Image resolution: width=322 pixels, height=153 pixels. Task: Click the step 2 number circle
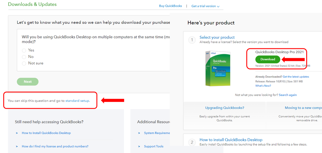click(192, 142)
